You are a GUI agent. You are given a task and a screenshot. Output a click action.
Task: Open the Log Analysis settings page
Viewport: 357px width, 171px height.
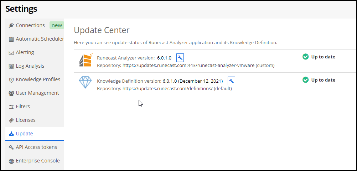(x=35, y=66)
